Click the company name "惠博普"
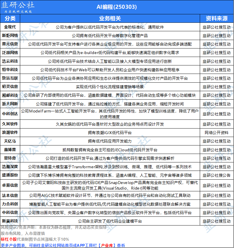234x248 pixels. 10,150
